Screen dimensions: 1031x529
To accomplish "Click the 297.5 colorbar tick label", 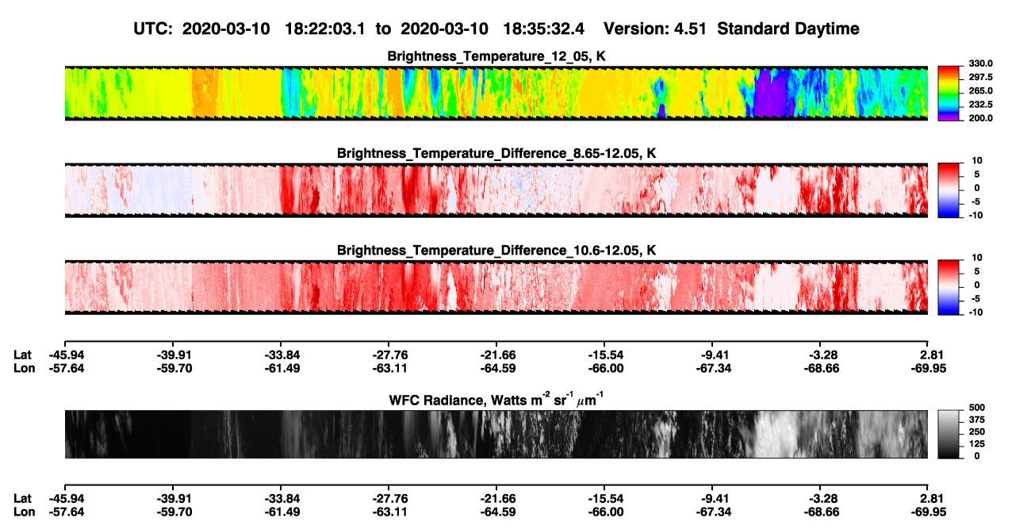I will (981, 78).
